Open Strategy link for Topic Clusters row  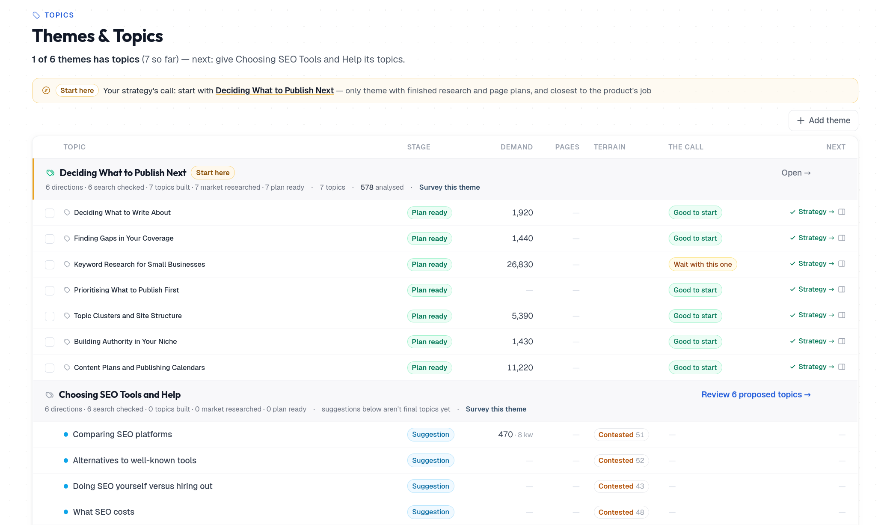click(812, 315)
